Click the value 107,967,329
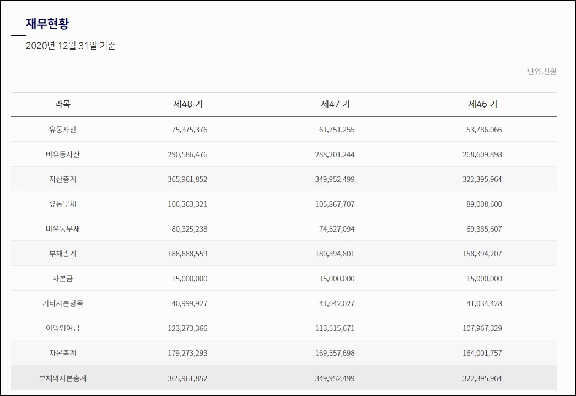Image resolution: width=576 pixels, height=396 pixels. [x=482, y=328]
